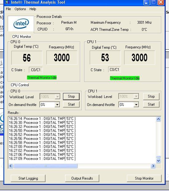Select result row at 16:26:52
The height and width of the screenshot is (191, 169).
(42, 135)
